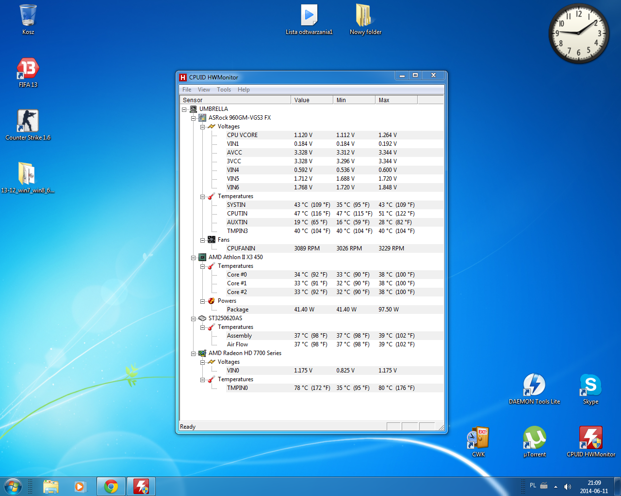Open the FIFA 13 desktop shortcut

(x=28, y=70)
